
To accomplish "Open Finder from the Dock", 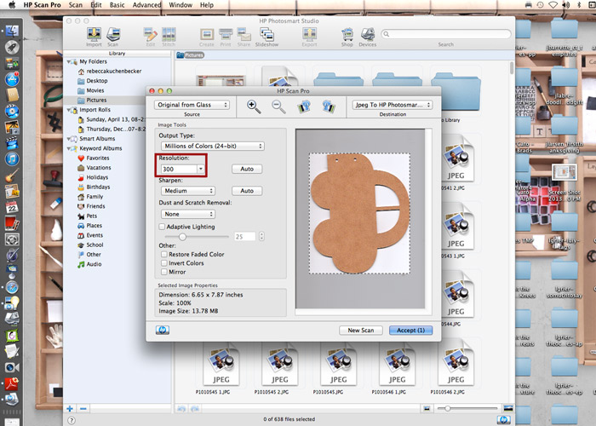I will pyautogui.click(x=12, y=32).
